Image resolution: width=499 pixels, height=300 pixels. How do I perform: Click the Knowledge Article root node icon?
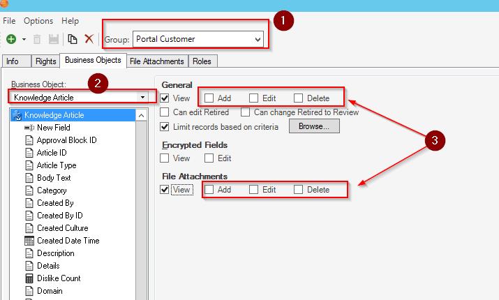tap(17, 115)
